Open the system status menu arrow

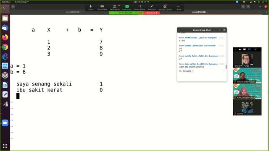266,2
